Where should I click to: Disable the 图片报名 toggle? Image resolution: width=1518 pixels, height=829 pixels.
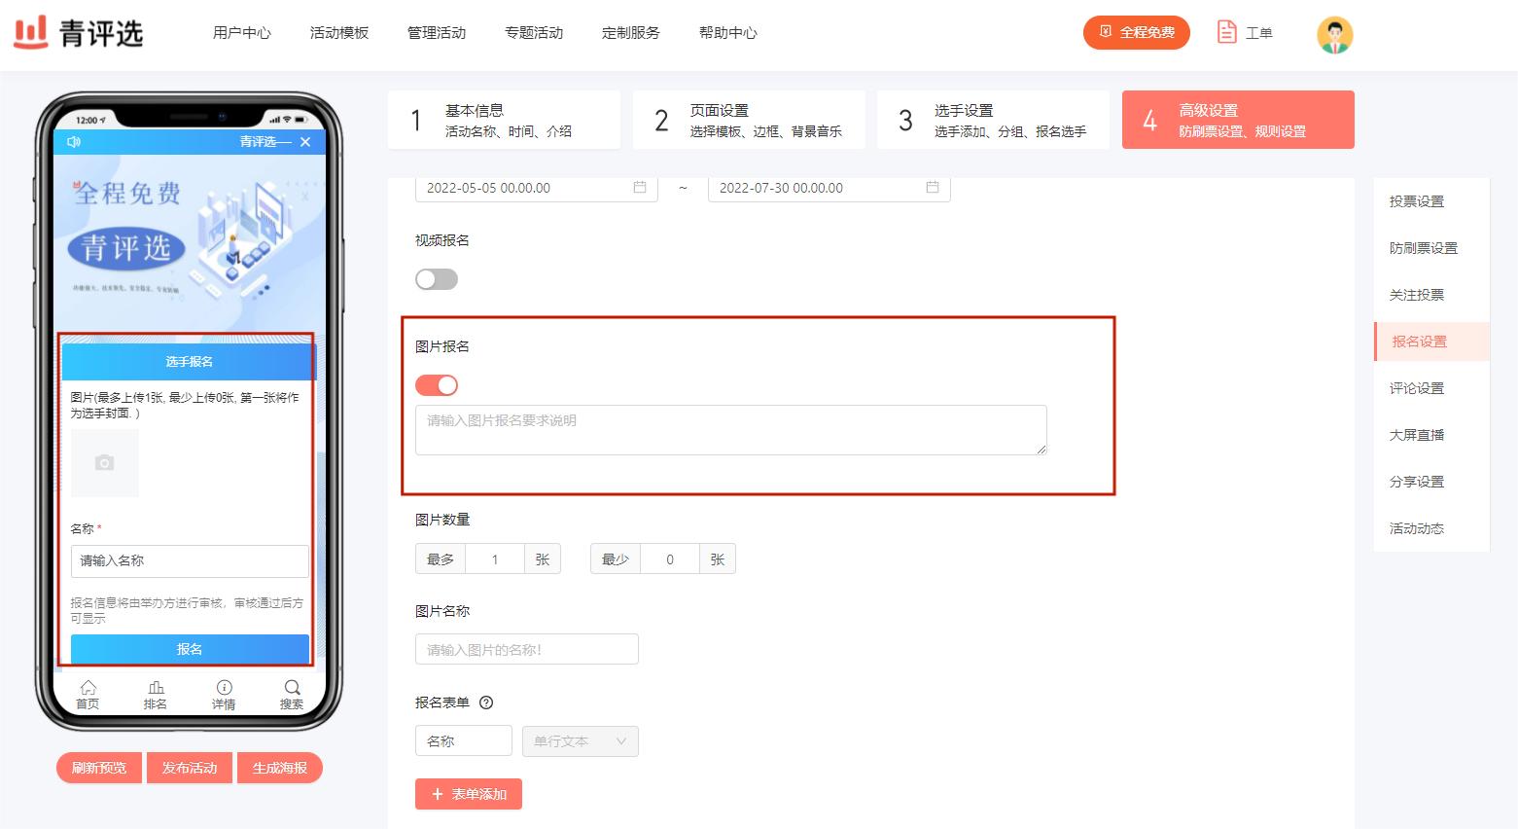tap(436, 384)
